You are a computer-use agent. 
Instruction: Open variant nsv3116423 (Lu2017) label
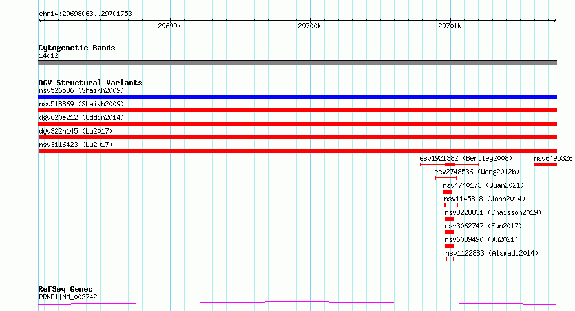coord(76,145)
